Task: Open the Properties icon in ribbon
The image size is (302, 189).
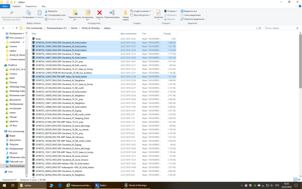Action: tap(158, 13)
